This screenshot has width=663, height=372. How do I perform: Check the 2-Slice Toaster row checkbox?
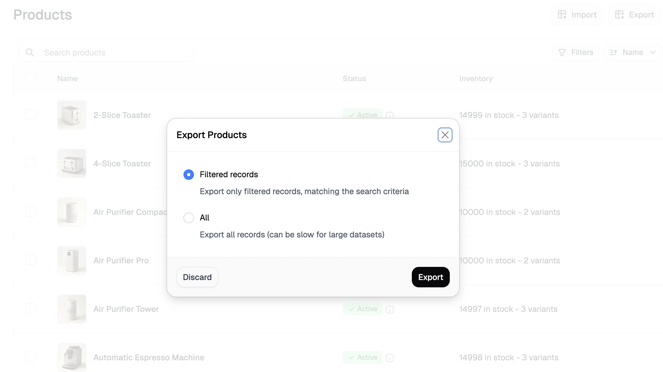(x=31, y=115)
